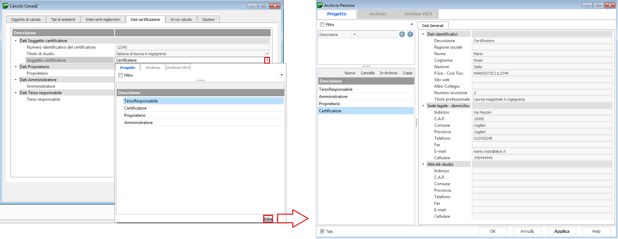This screenshot has width=618, height=239.
Task: Open the Archivio MC4 tab in Archivio Persone
Action: point(418,14)
